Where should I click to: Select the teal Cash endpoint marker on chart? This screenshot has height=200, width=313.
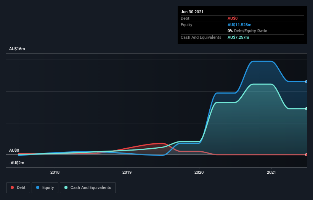tap(307, 109)
